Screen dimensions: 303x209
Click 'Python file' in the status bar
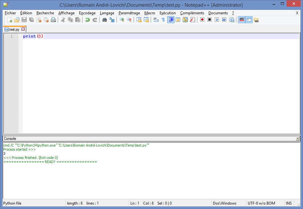click(x=12, y=203)
